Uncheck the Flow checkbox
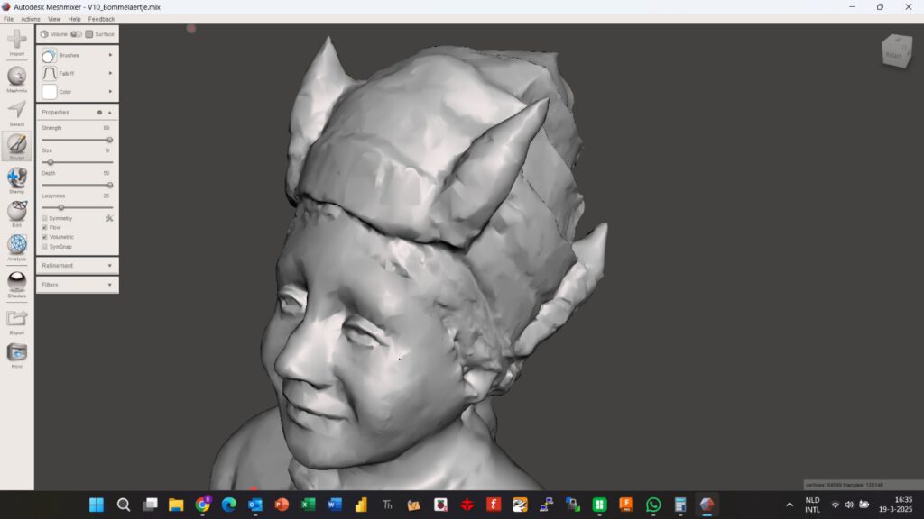Image resolution: width=924 pixels, height=519 pixels. [x=45, y=228]
